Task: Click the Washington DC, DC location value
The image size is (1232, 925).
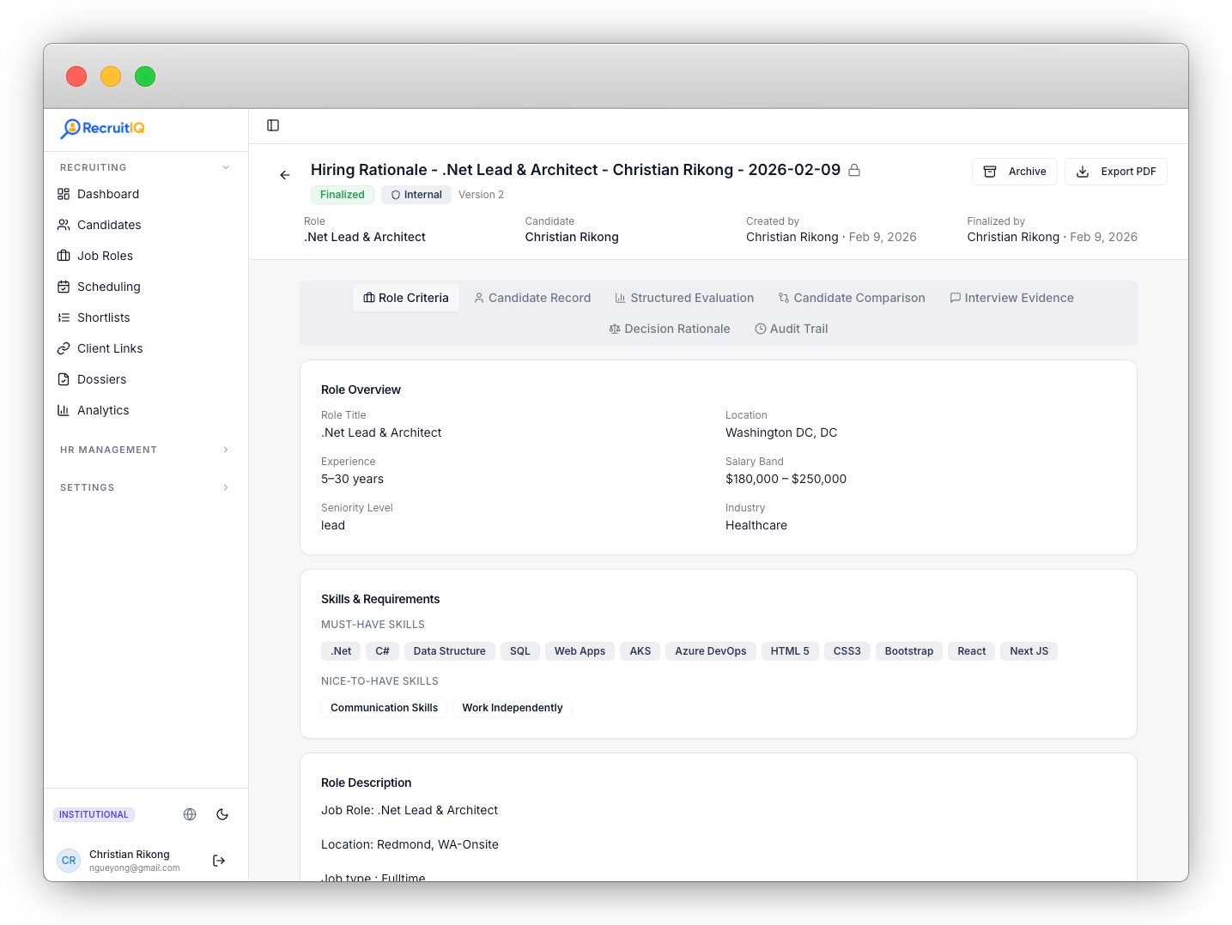Action: tap(781, 432)
